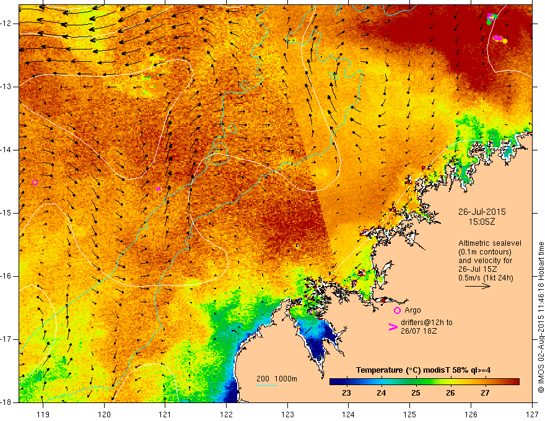The width and height of the screenshot is (545, 421).
Task: Click the 'drifters@12h to' legend text
Action: tap(427, 323)
